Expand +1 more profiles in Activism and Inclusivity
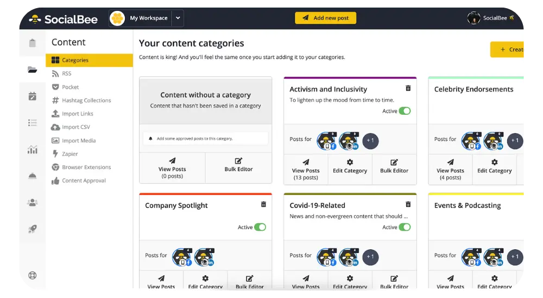543x298 pixels. click(370, 141)
